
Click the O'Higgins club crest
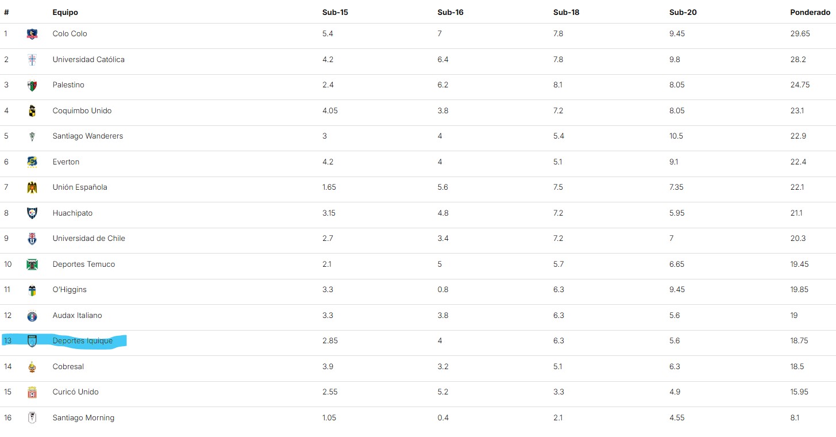pyautogui.click(x=32, y=290)
